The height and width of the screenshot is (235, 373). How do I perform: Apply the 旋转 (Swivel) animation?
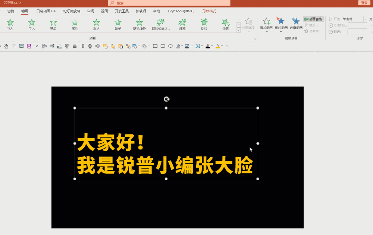204,25
